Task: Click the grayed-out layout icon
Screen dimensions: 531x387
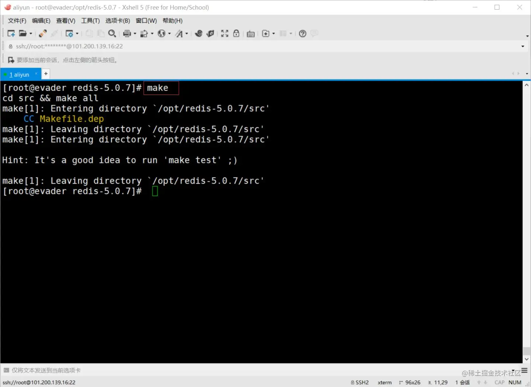Action: pos(283,34)
